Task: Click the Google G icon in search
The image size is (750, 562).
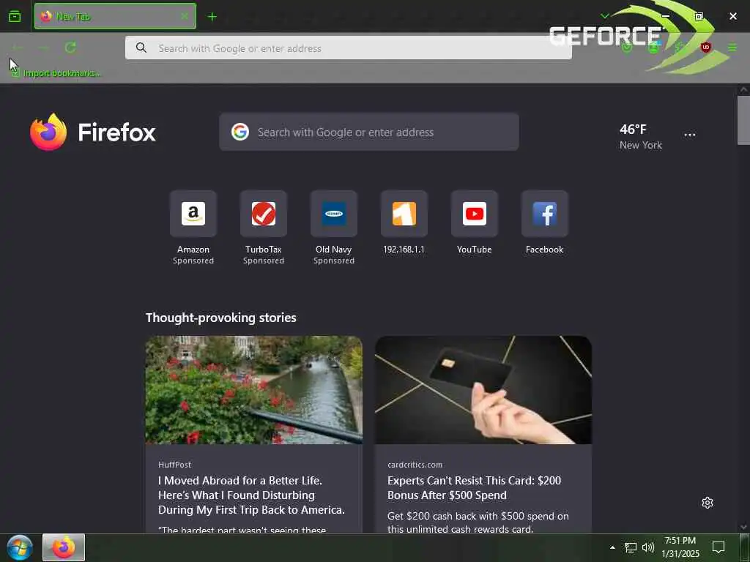Action: (x=240, y=132)
